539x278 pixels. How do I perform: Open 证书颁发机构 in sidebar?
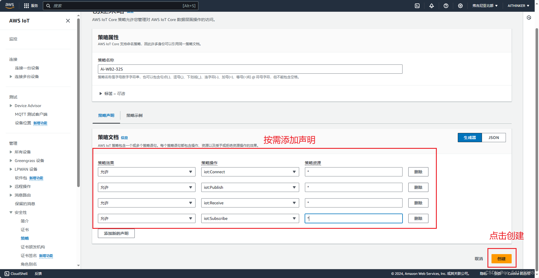33,247
